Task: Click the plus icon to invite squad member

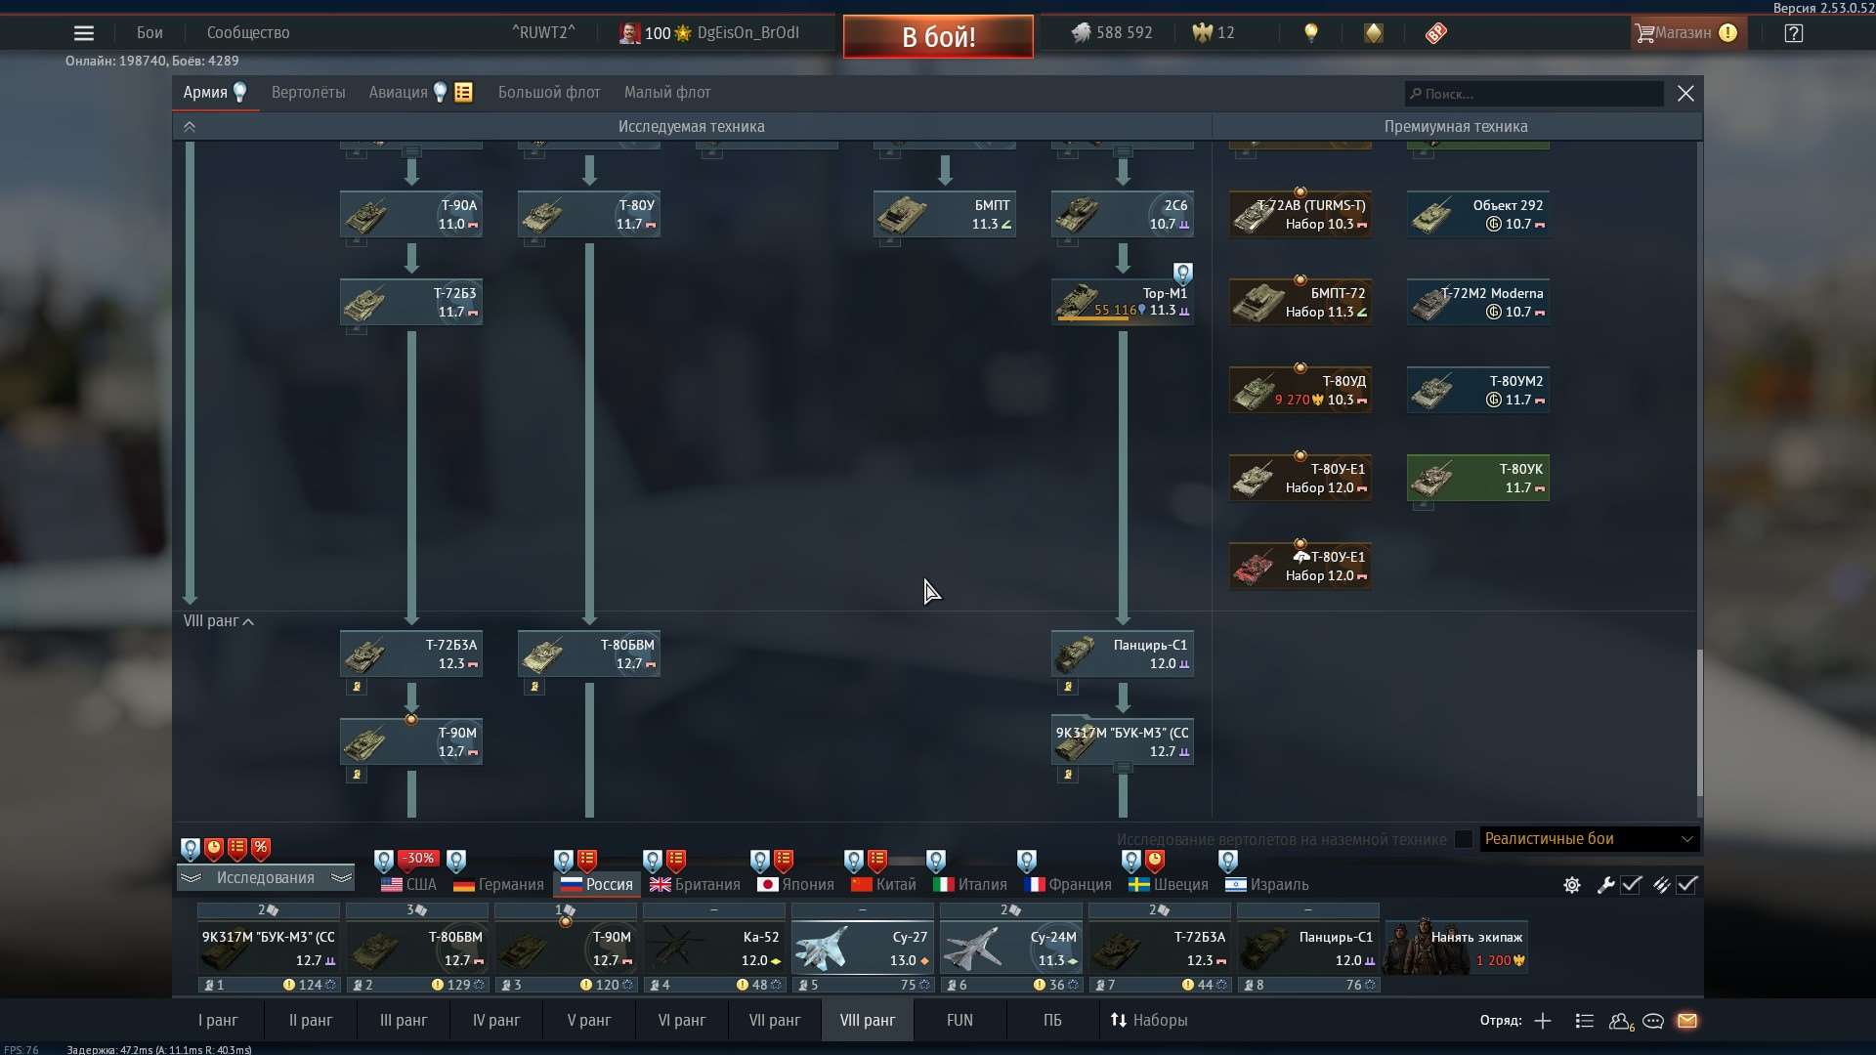Action: coord(1542,1021)
